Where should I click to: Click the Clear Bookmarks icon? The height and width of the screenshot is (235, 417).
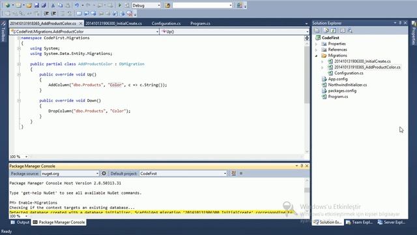pyautogui.click(x=130, y=13)
